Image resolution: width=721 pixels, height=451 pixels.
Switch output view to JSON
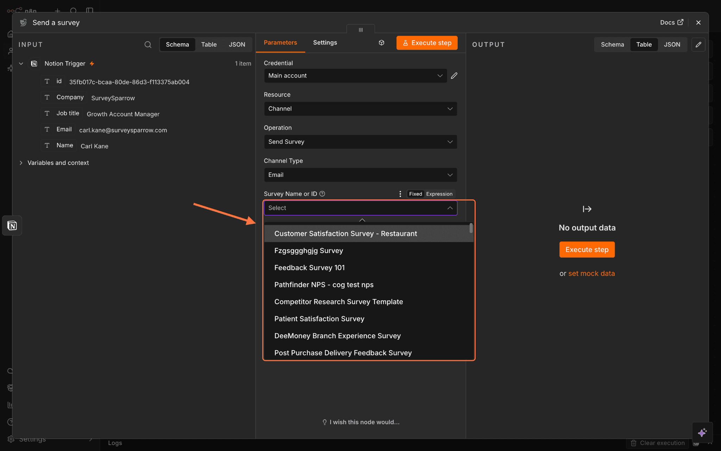[x=672, y=44]
